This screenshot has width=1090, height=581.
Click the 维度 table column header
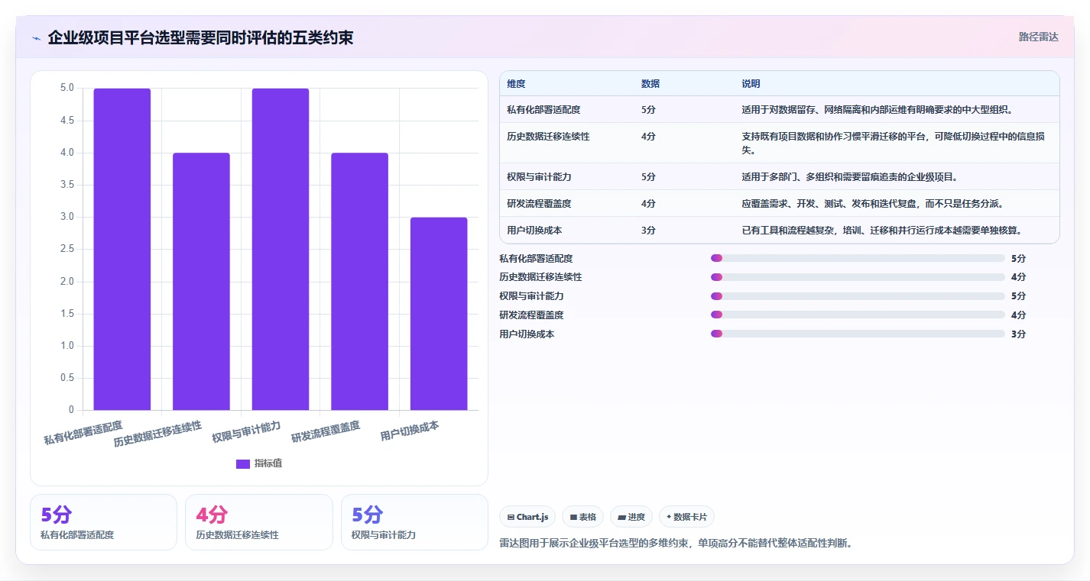point(516,84)
